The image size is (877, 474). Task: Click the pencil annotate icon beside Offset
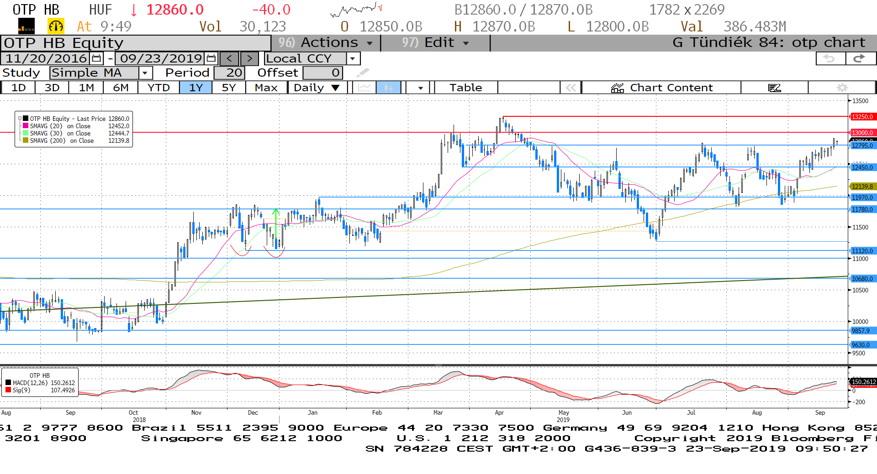[x=363, y=73]
